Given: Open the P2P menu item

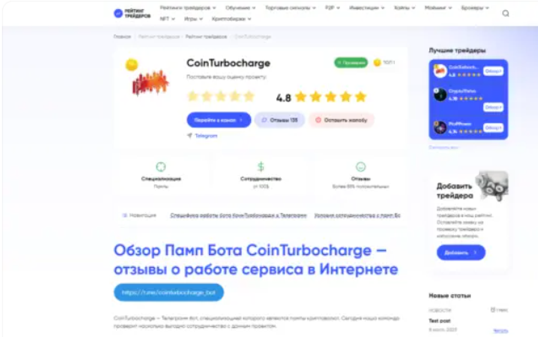Looking at the screenshot, I should point(332,8).
